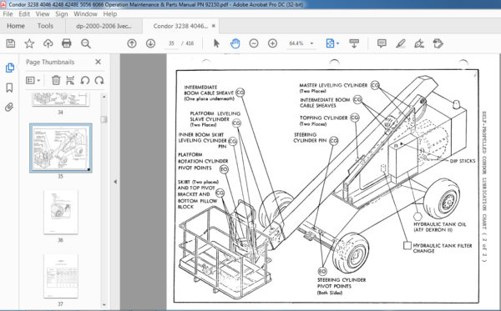
Task: Click the stamp tool icon
Action: coord(438,43)
